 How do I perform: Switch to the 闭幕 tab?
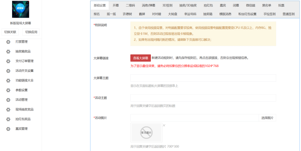click(236, 5)
